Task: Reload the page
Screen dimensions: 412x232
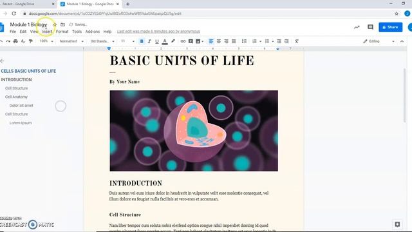Action: coord(14,14)
